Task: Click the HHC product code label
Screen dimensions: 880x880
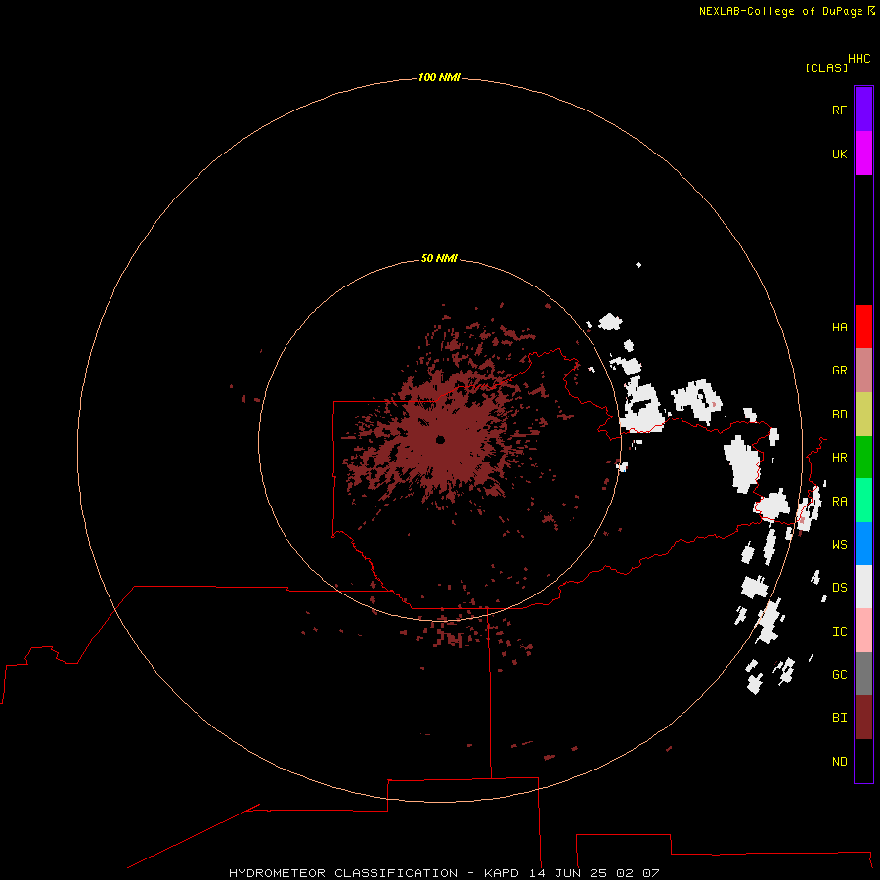Action: pyautogui.click(x=858, y=59)
